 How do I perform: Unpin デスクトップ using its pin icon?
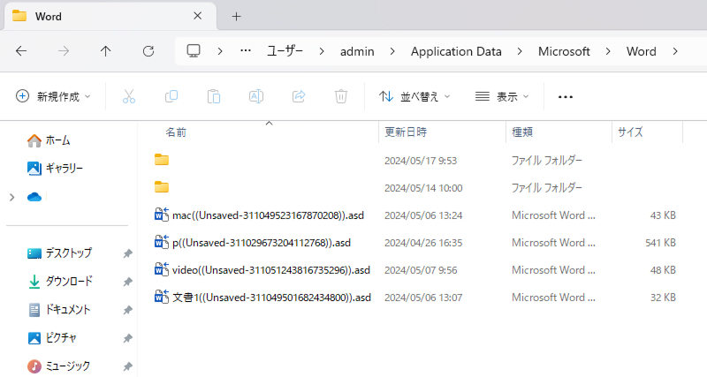tap(127, 253)
